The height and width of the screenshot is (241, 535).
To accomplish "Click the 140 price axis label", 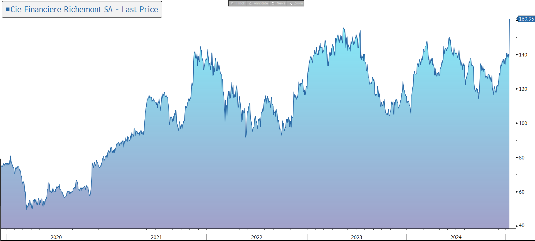I will click(523, 55).
